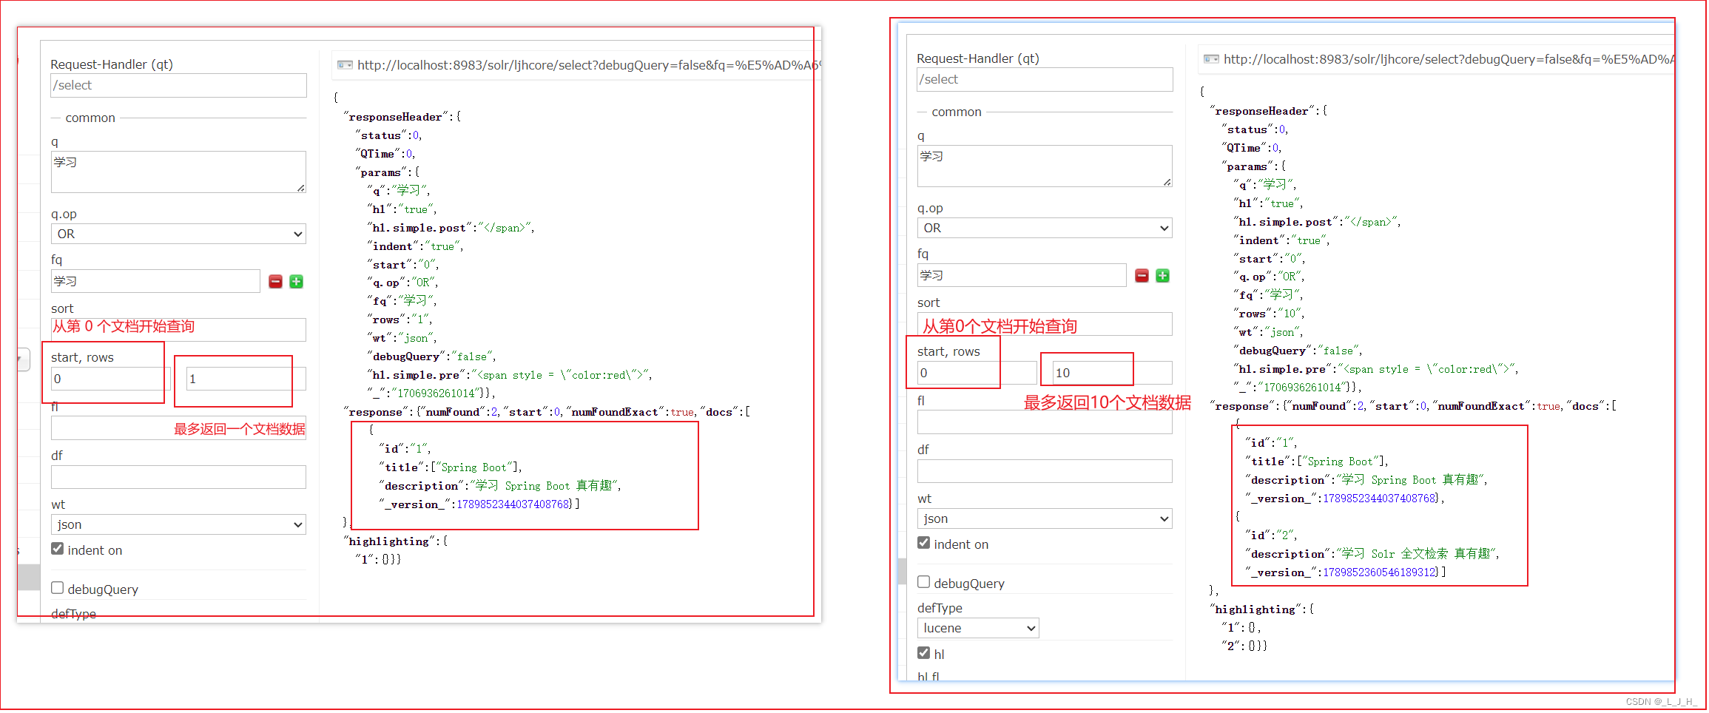The image size is (1709, 713).
Task: Click the q textarea in left panel
Action: (x=178, y=172)
